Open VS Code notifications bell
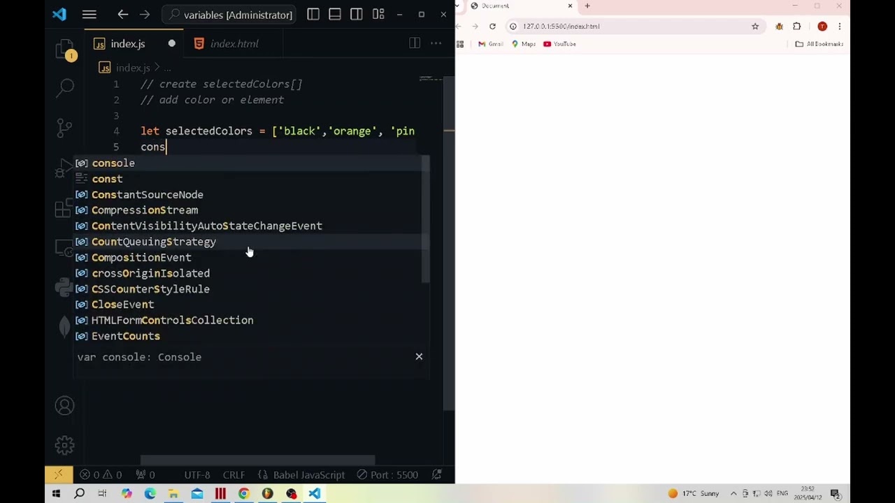The width and height of the screenshot is (895, 503). [437, 475]
